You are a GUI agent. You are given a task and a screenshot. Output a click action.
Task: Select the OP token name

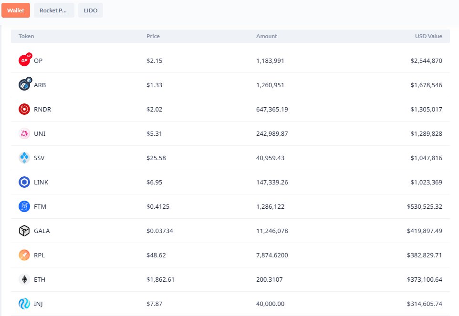click(38, 61)
